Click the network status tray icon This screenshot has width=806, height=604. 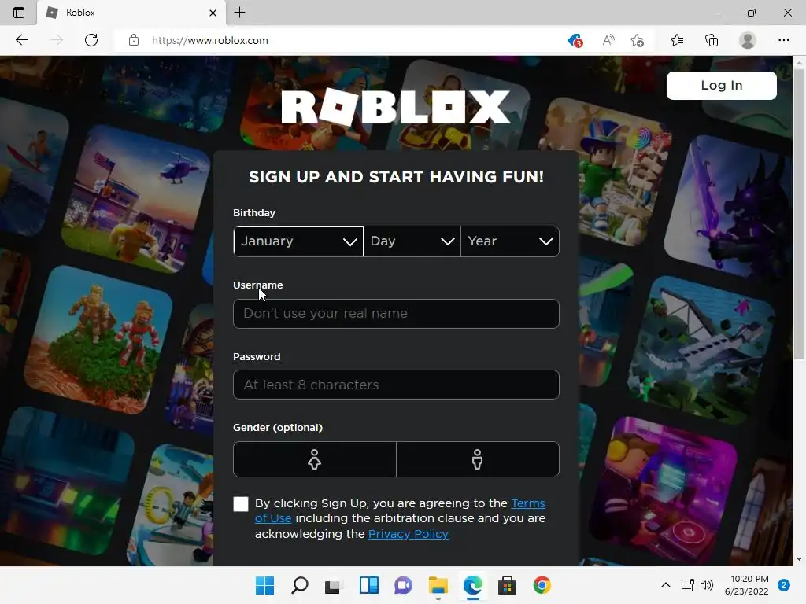687,585
